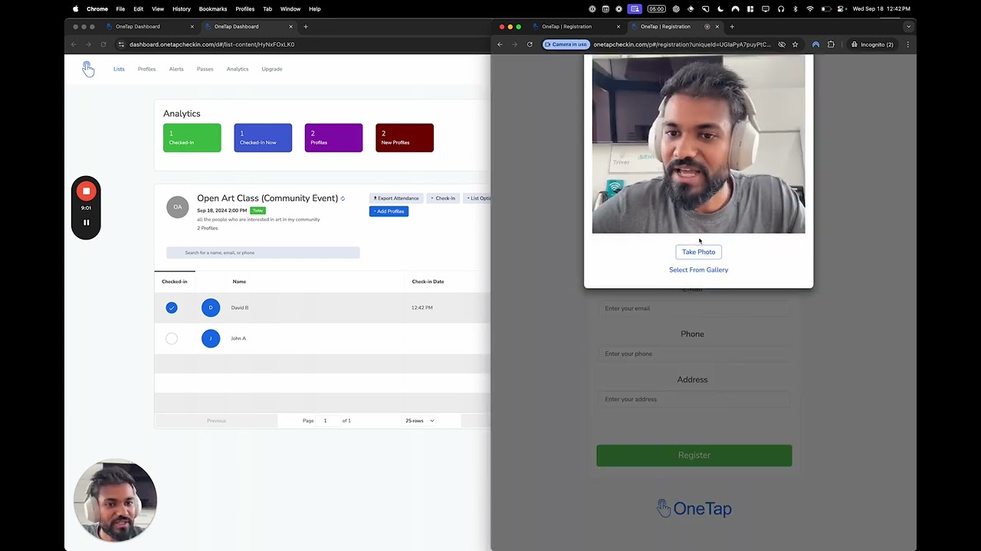The image size is (981, 551).
Task: Check in John A with the checkbox
Action: coord(172,338)
